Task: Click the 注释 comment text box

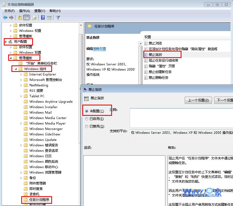Action: (181, 118)
